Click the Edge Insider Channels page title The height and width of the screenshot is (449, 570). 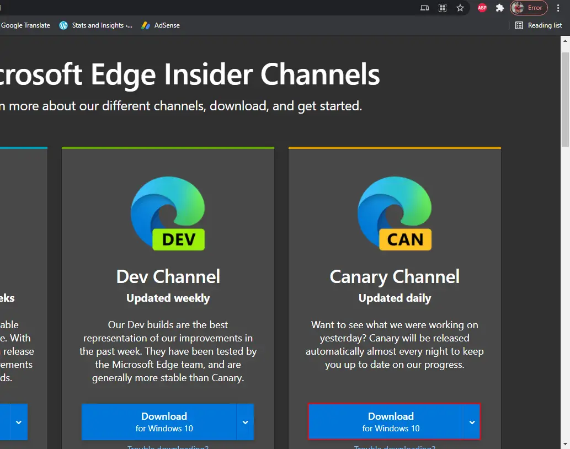coord(190,74)
